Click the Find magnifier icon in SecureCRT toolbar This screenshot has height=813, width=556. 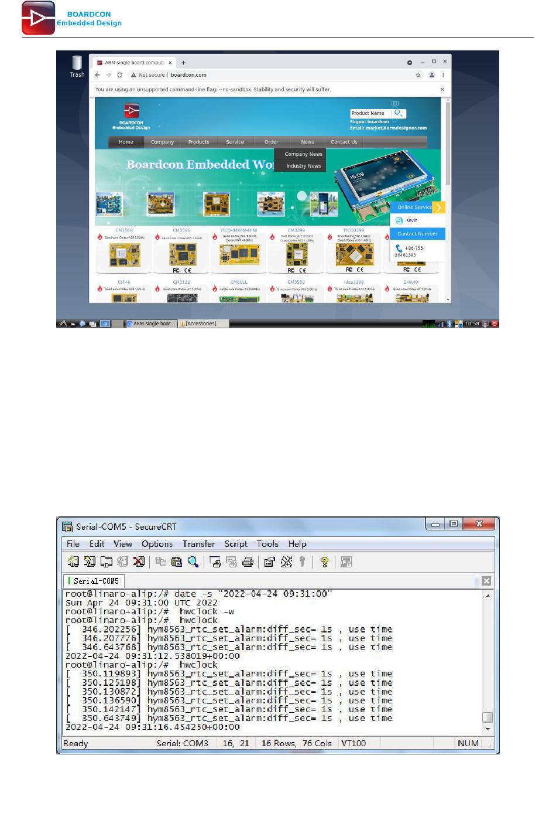pos(193,562)
